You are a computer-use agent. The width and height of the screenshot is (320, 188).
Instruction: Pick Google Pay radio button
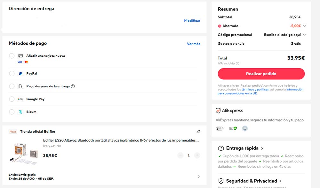[12, 99]
